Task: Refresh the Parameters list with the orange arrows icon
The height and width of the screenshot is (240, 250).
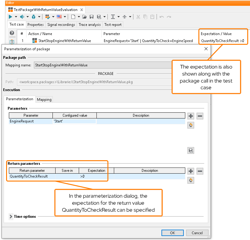Action: coord(191,125)
